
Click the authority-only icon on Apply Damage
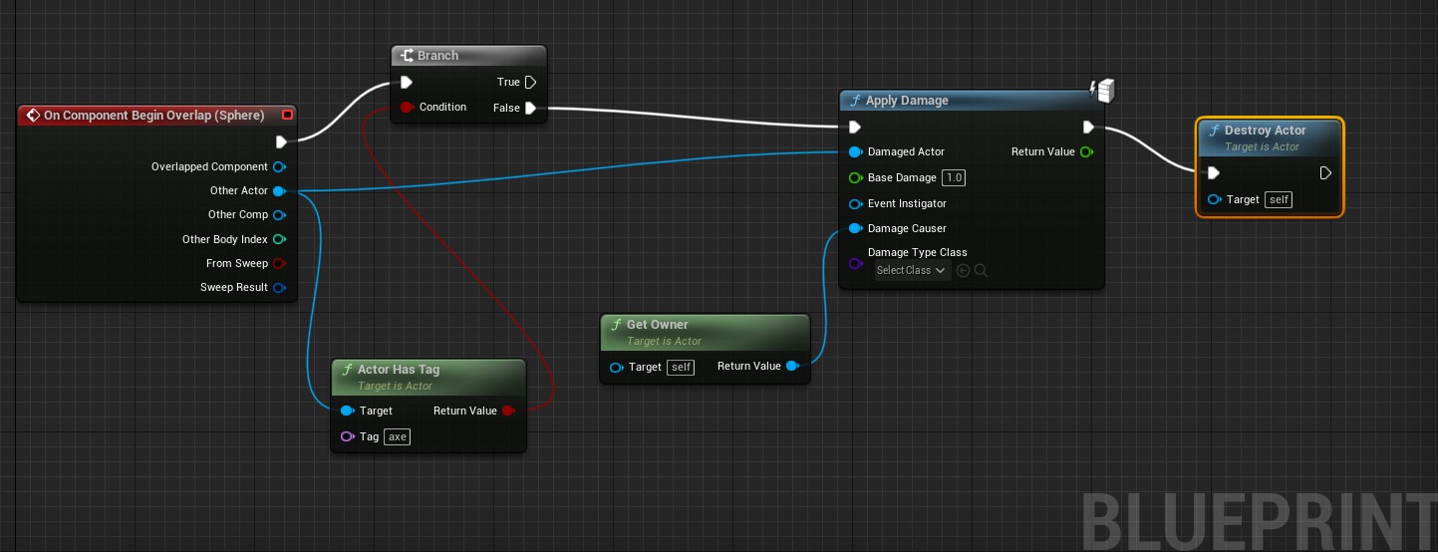point(1104,92)
